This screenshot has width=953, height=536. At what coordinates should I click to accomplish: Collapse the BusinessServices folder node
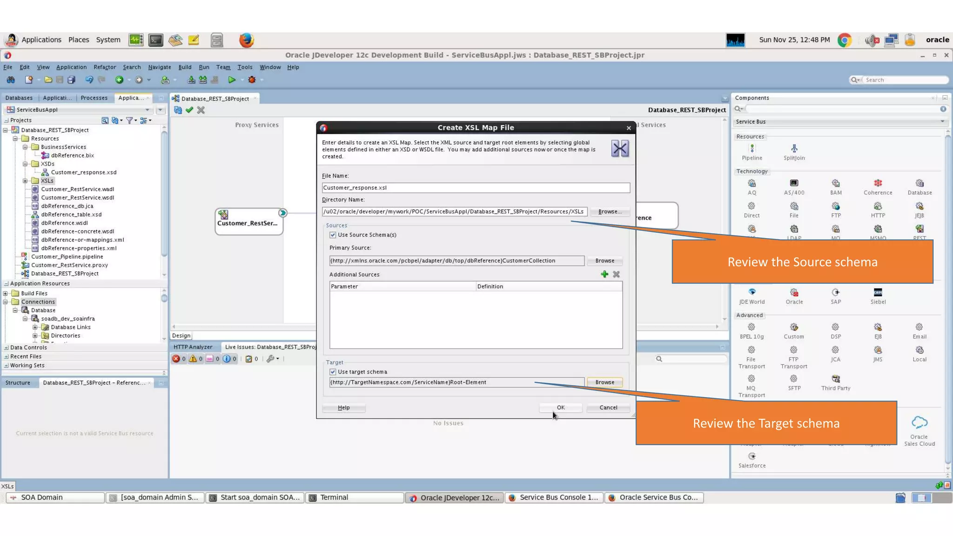point(25,147)
